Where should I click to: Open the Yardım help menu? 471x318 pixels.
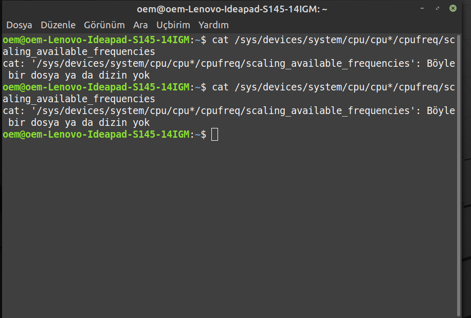coord(213,25)
